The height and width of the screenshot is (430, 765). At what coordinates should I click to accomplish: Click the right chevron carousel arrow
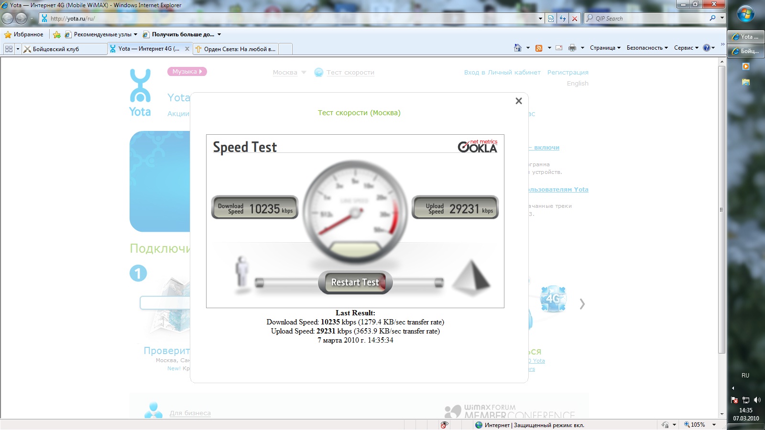pyautogui.click(x=582, y=304)
